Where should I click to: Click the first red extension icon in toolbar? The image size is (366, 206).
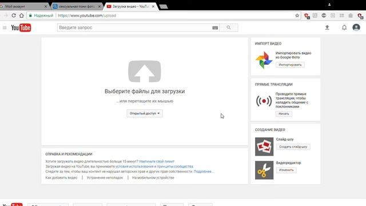tap(307, 15)
